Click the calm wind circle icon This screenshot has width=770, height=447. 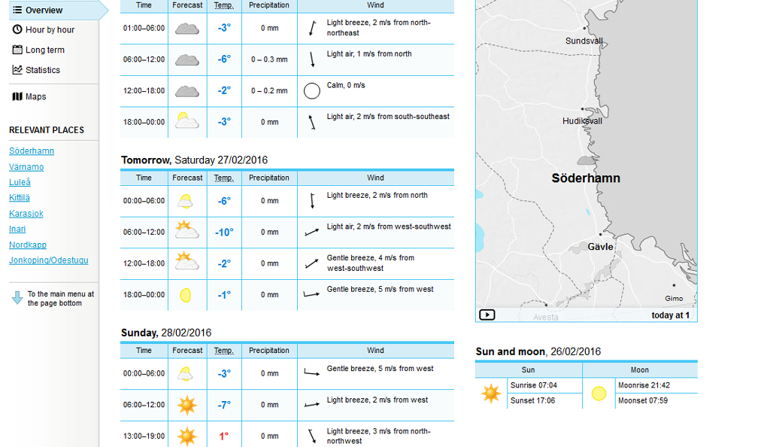click(x=312, y=91)
